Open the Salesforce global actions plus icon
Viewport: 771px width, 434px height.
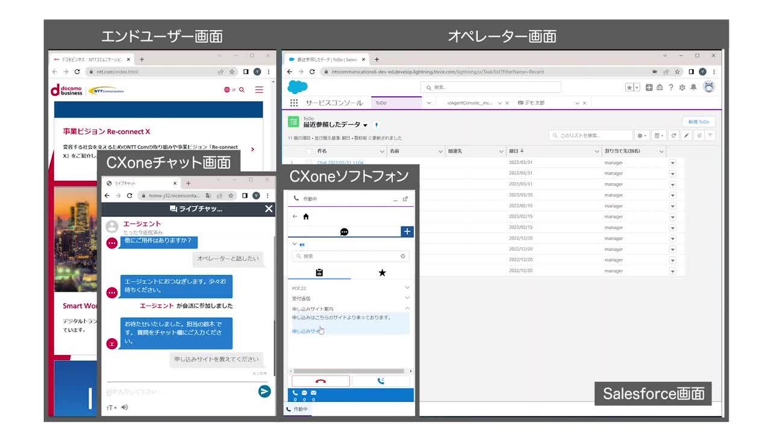tap(649, 87)
